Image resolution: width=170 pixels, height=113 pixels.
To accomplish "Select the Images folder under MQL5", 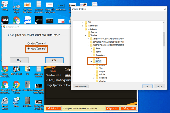I will point(102,71).
